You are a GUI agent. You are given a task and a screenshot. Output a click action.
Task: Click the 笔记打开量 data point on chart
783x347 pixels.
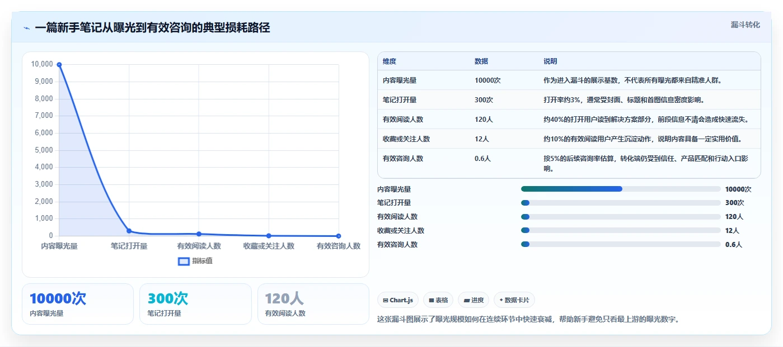click(129, 231)
